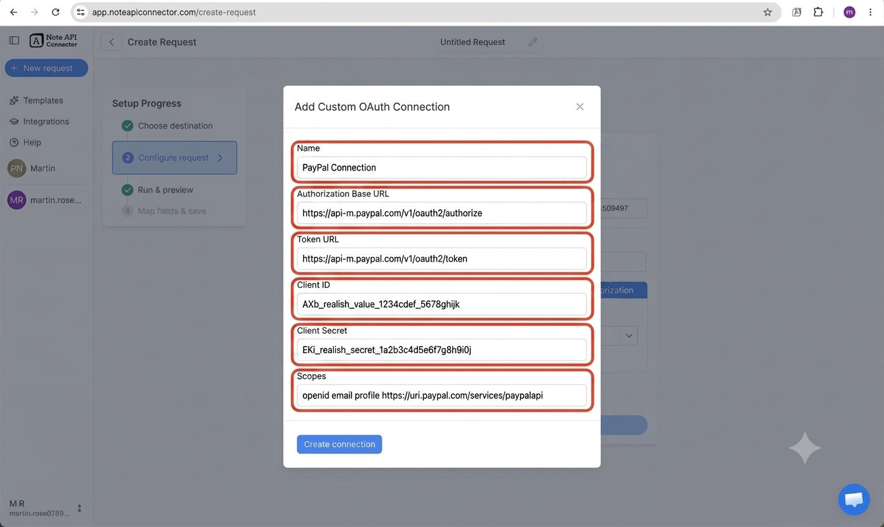Screen dimensions: 884x527
Task: Go to Choose destination step
Action: 167,126
